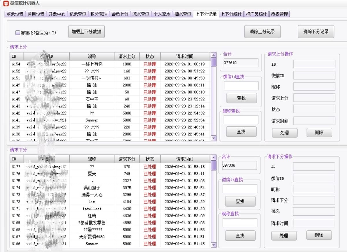Click scroll-up arrow of 请求上分 table

click(x=214, y=55)
